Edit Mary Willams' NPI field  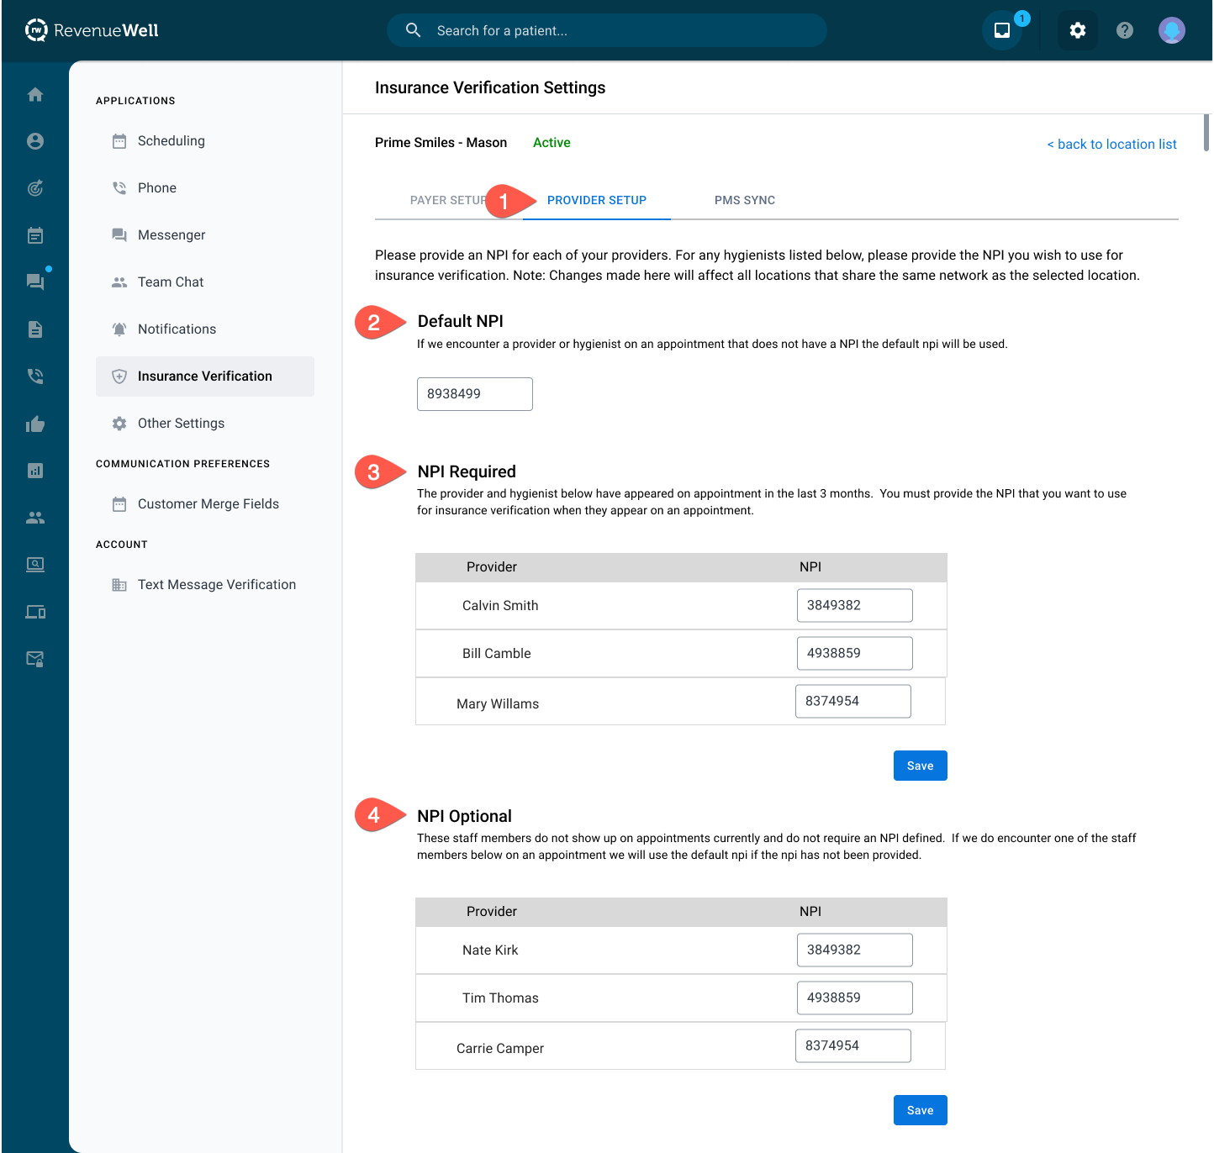853,701
